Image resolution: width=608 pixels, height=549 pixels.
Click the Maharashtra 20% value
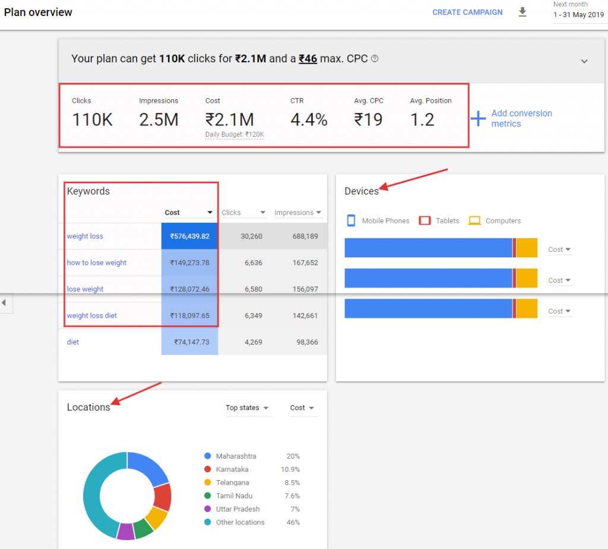click(293, 456)
